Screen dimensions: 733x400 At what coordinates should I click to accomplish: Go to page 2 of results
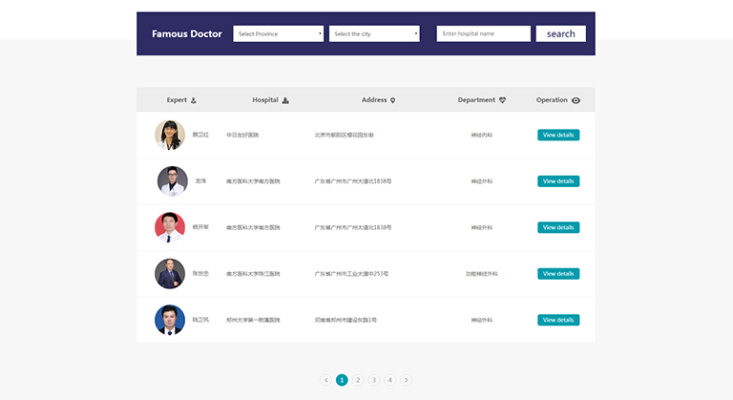[358, 380]
